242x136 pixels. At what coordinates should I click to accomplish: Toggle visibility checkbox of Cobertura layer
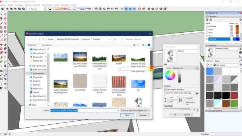(231, 39)
